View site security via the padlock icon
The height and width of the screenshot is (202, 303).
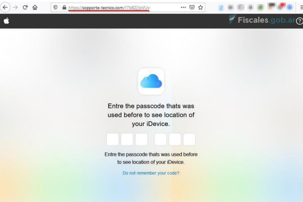(x=64, y=8)
